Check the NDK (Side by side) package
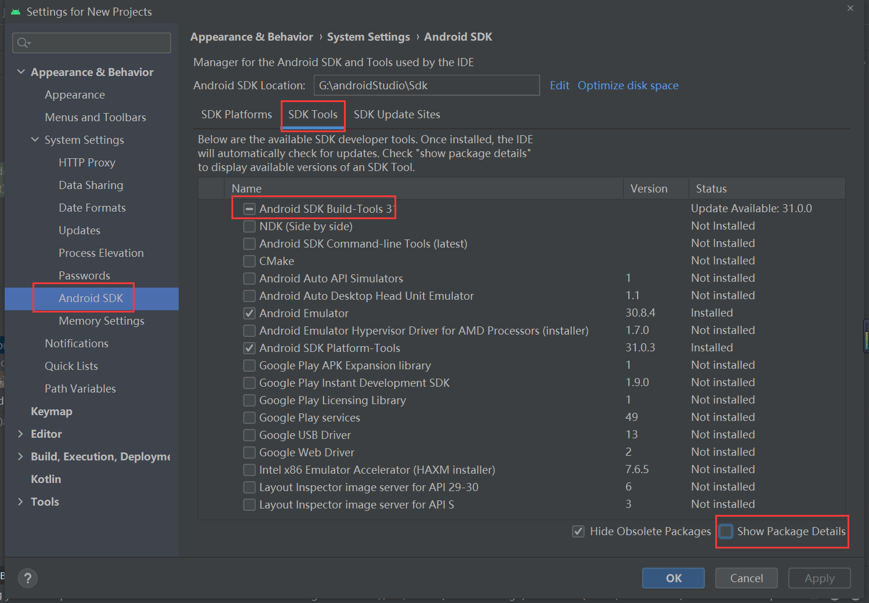Image resolution: width=869 pixels, height=603 pixels. [249, 226]
